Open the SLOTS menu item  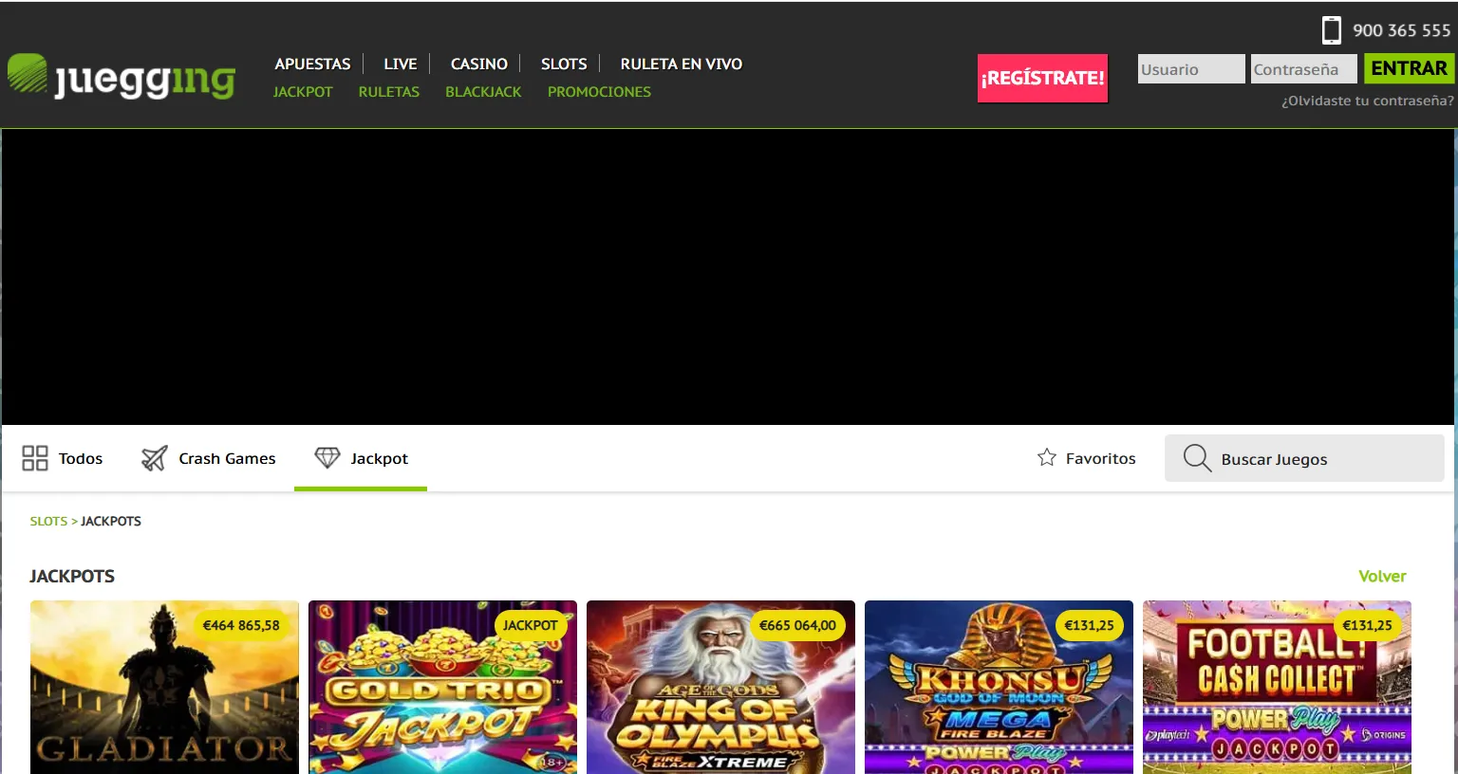pos(564,64)
